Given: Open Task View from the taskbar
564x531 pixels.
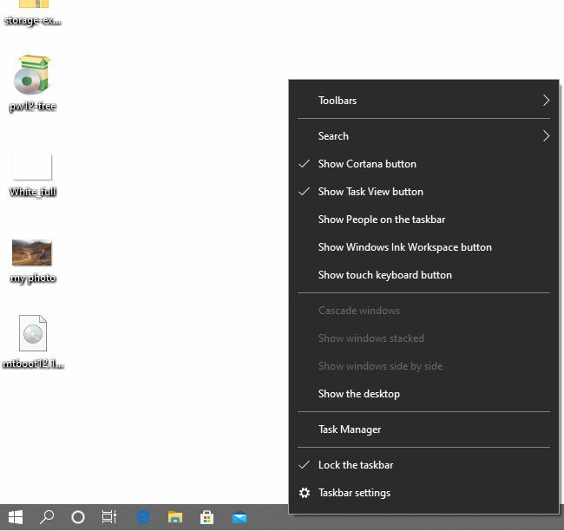Looking at the screenshot, I should [109, 517].
